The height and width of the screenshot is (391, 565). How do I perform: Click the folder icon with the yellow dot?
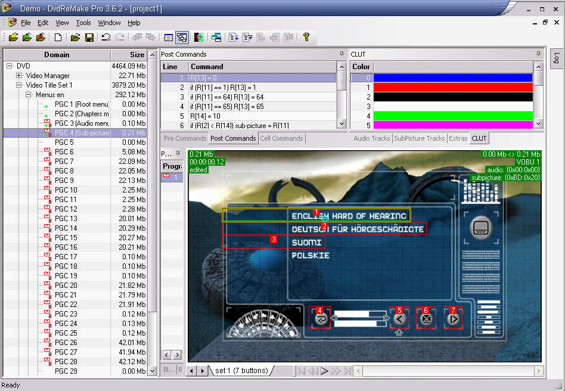pos(13,37)
